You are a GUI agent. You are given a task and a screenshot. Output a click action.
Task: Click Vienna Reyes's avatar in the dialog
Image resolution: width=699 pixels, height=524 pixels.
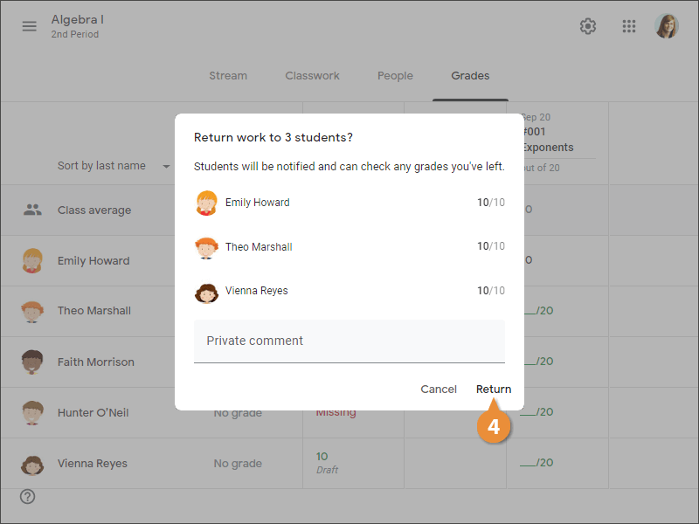pos(206,292)
